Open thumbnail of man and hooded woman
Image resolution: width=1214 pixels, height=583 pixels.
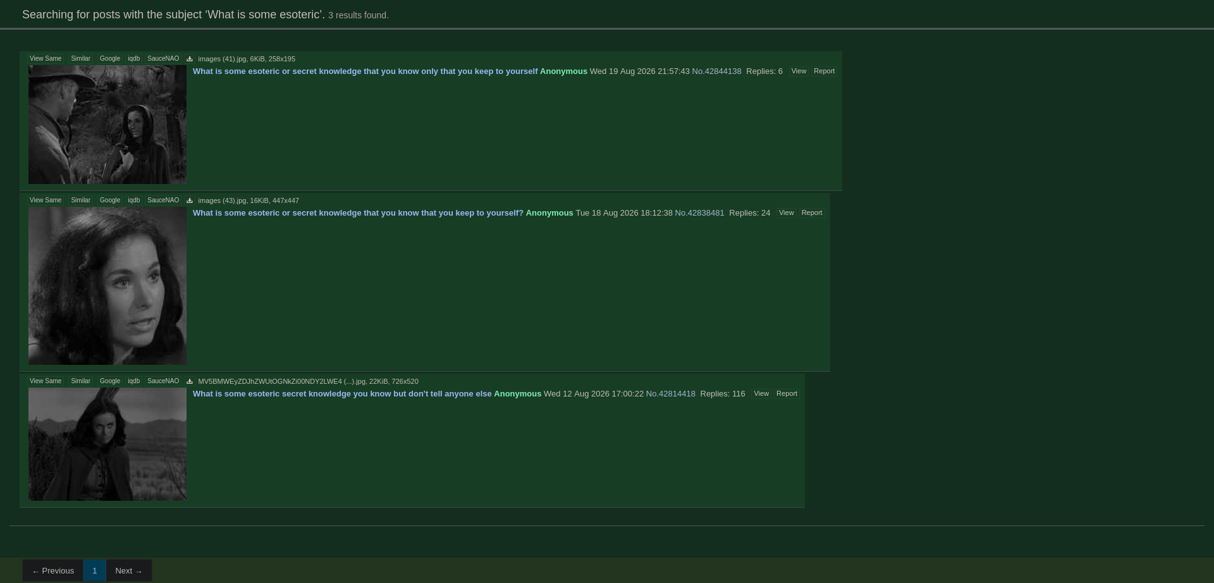[x=107, y=125]
